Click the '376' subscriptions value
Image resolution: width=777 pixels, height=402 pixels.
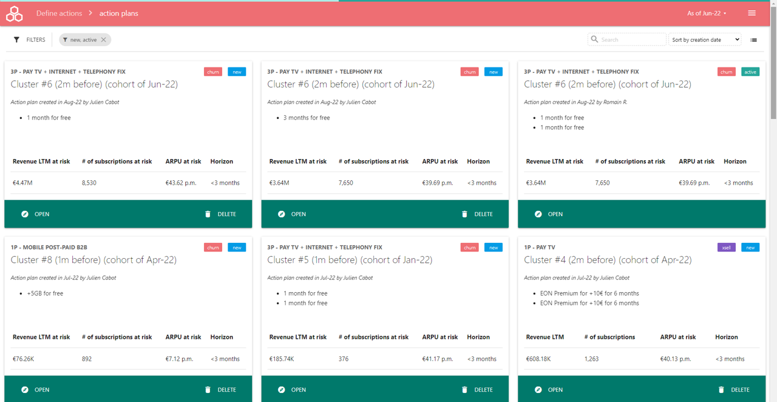coord(344,359)
